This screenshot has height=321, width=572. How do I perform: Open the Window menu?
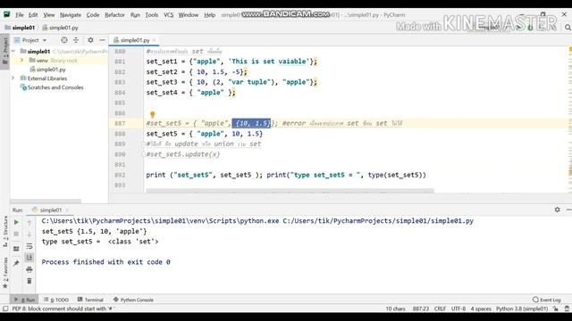coord(189,15)
